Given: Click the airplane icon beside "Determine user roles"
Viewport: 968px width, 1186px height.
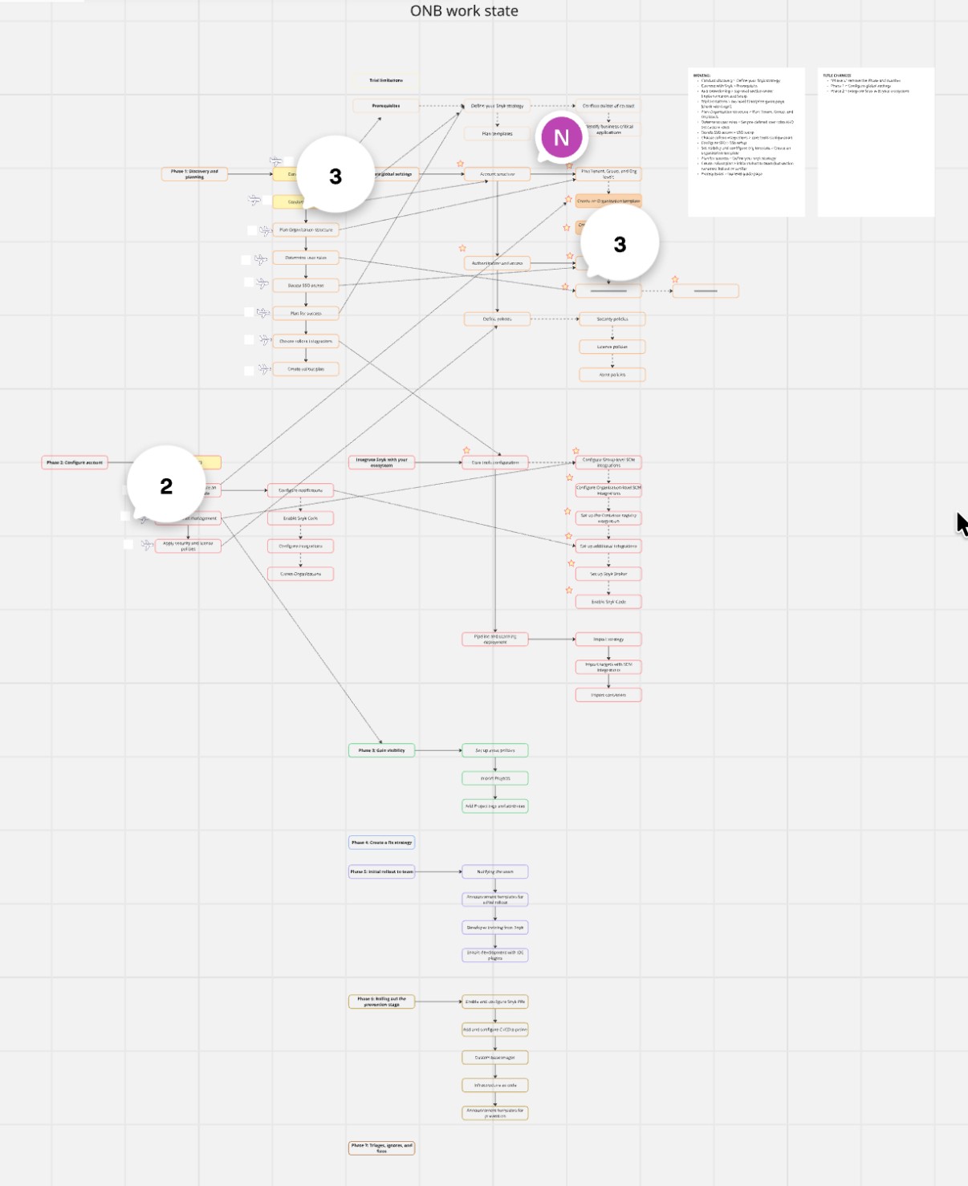Looking at the screenshot, I should (x=261, y=259).
